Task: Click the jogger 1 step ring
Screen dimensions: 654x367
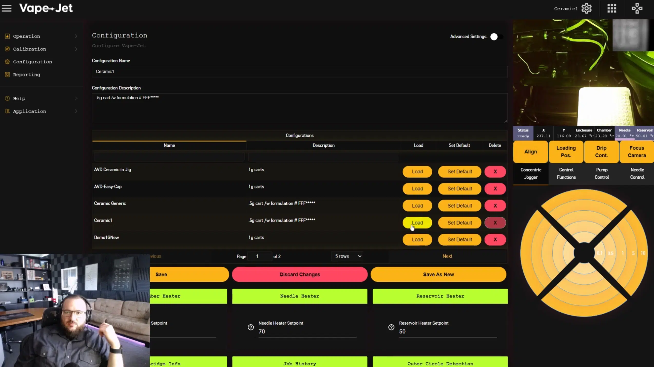Action: (x=622, y=253)
